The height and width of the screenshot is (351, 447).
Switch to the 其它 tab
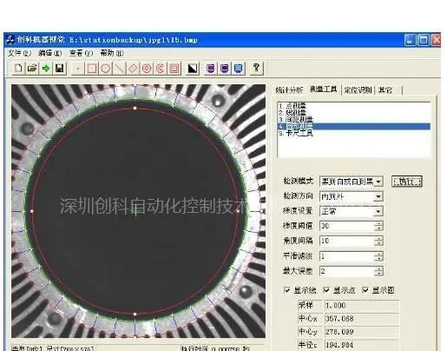click(385, 90)
